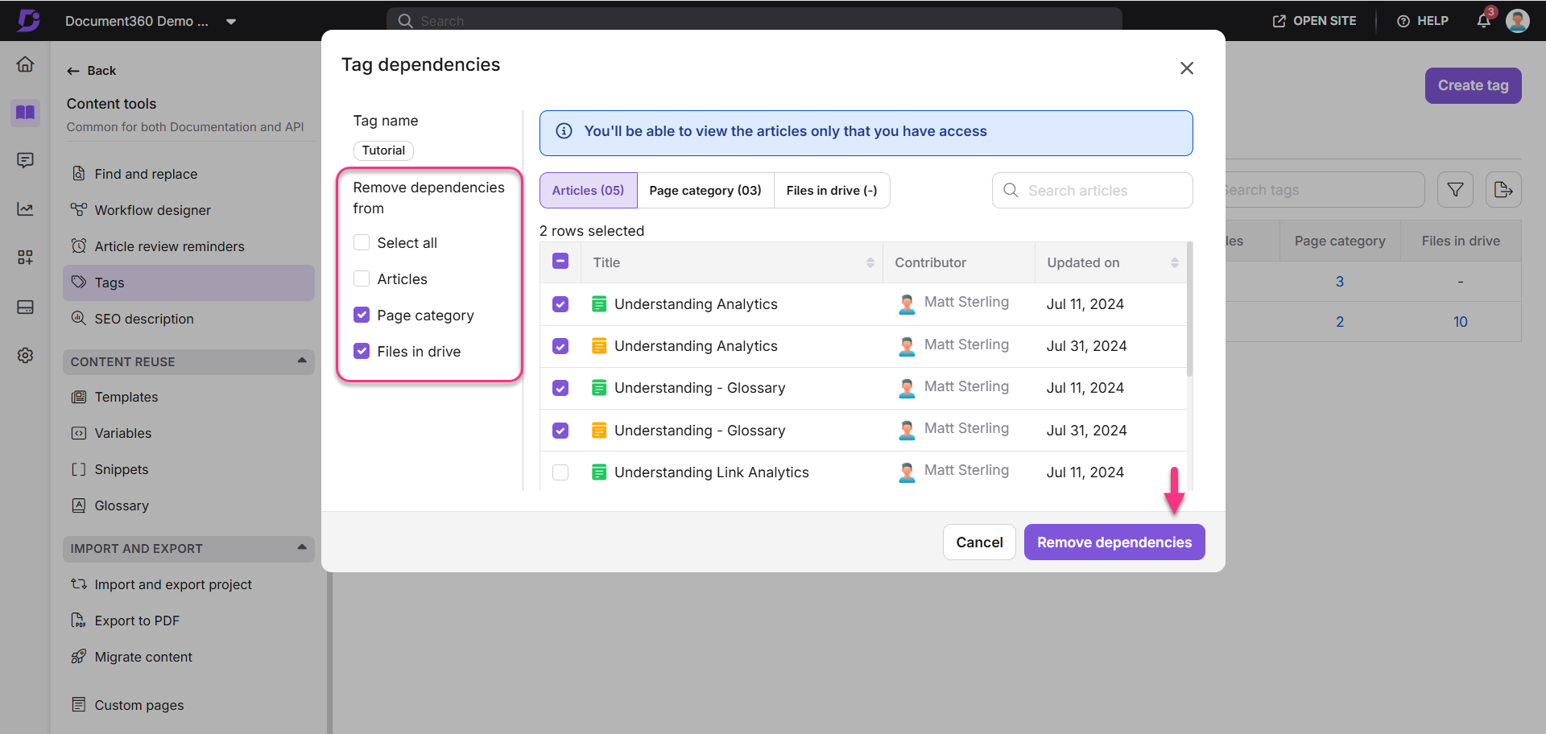
Task: Uncheck the Page category checkbox
Action: point(362,315)
